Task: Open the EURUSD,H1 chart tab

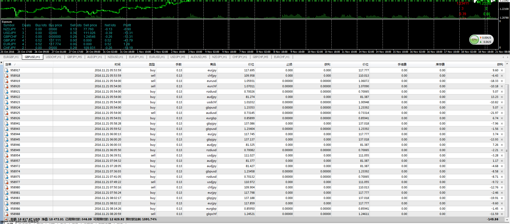Action: pos(157,57)
